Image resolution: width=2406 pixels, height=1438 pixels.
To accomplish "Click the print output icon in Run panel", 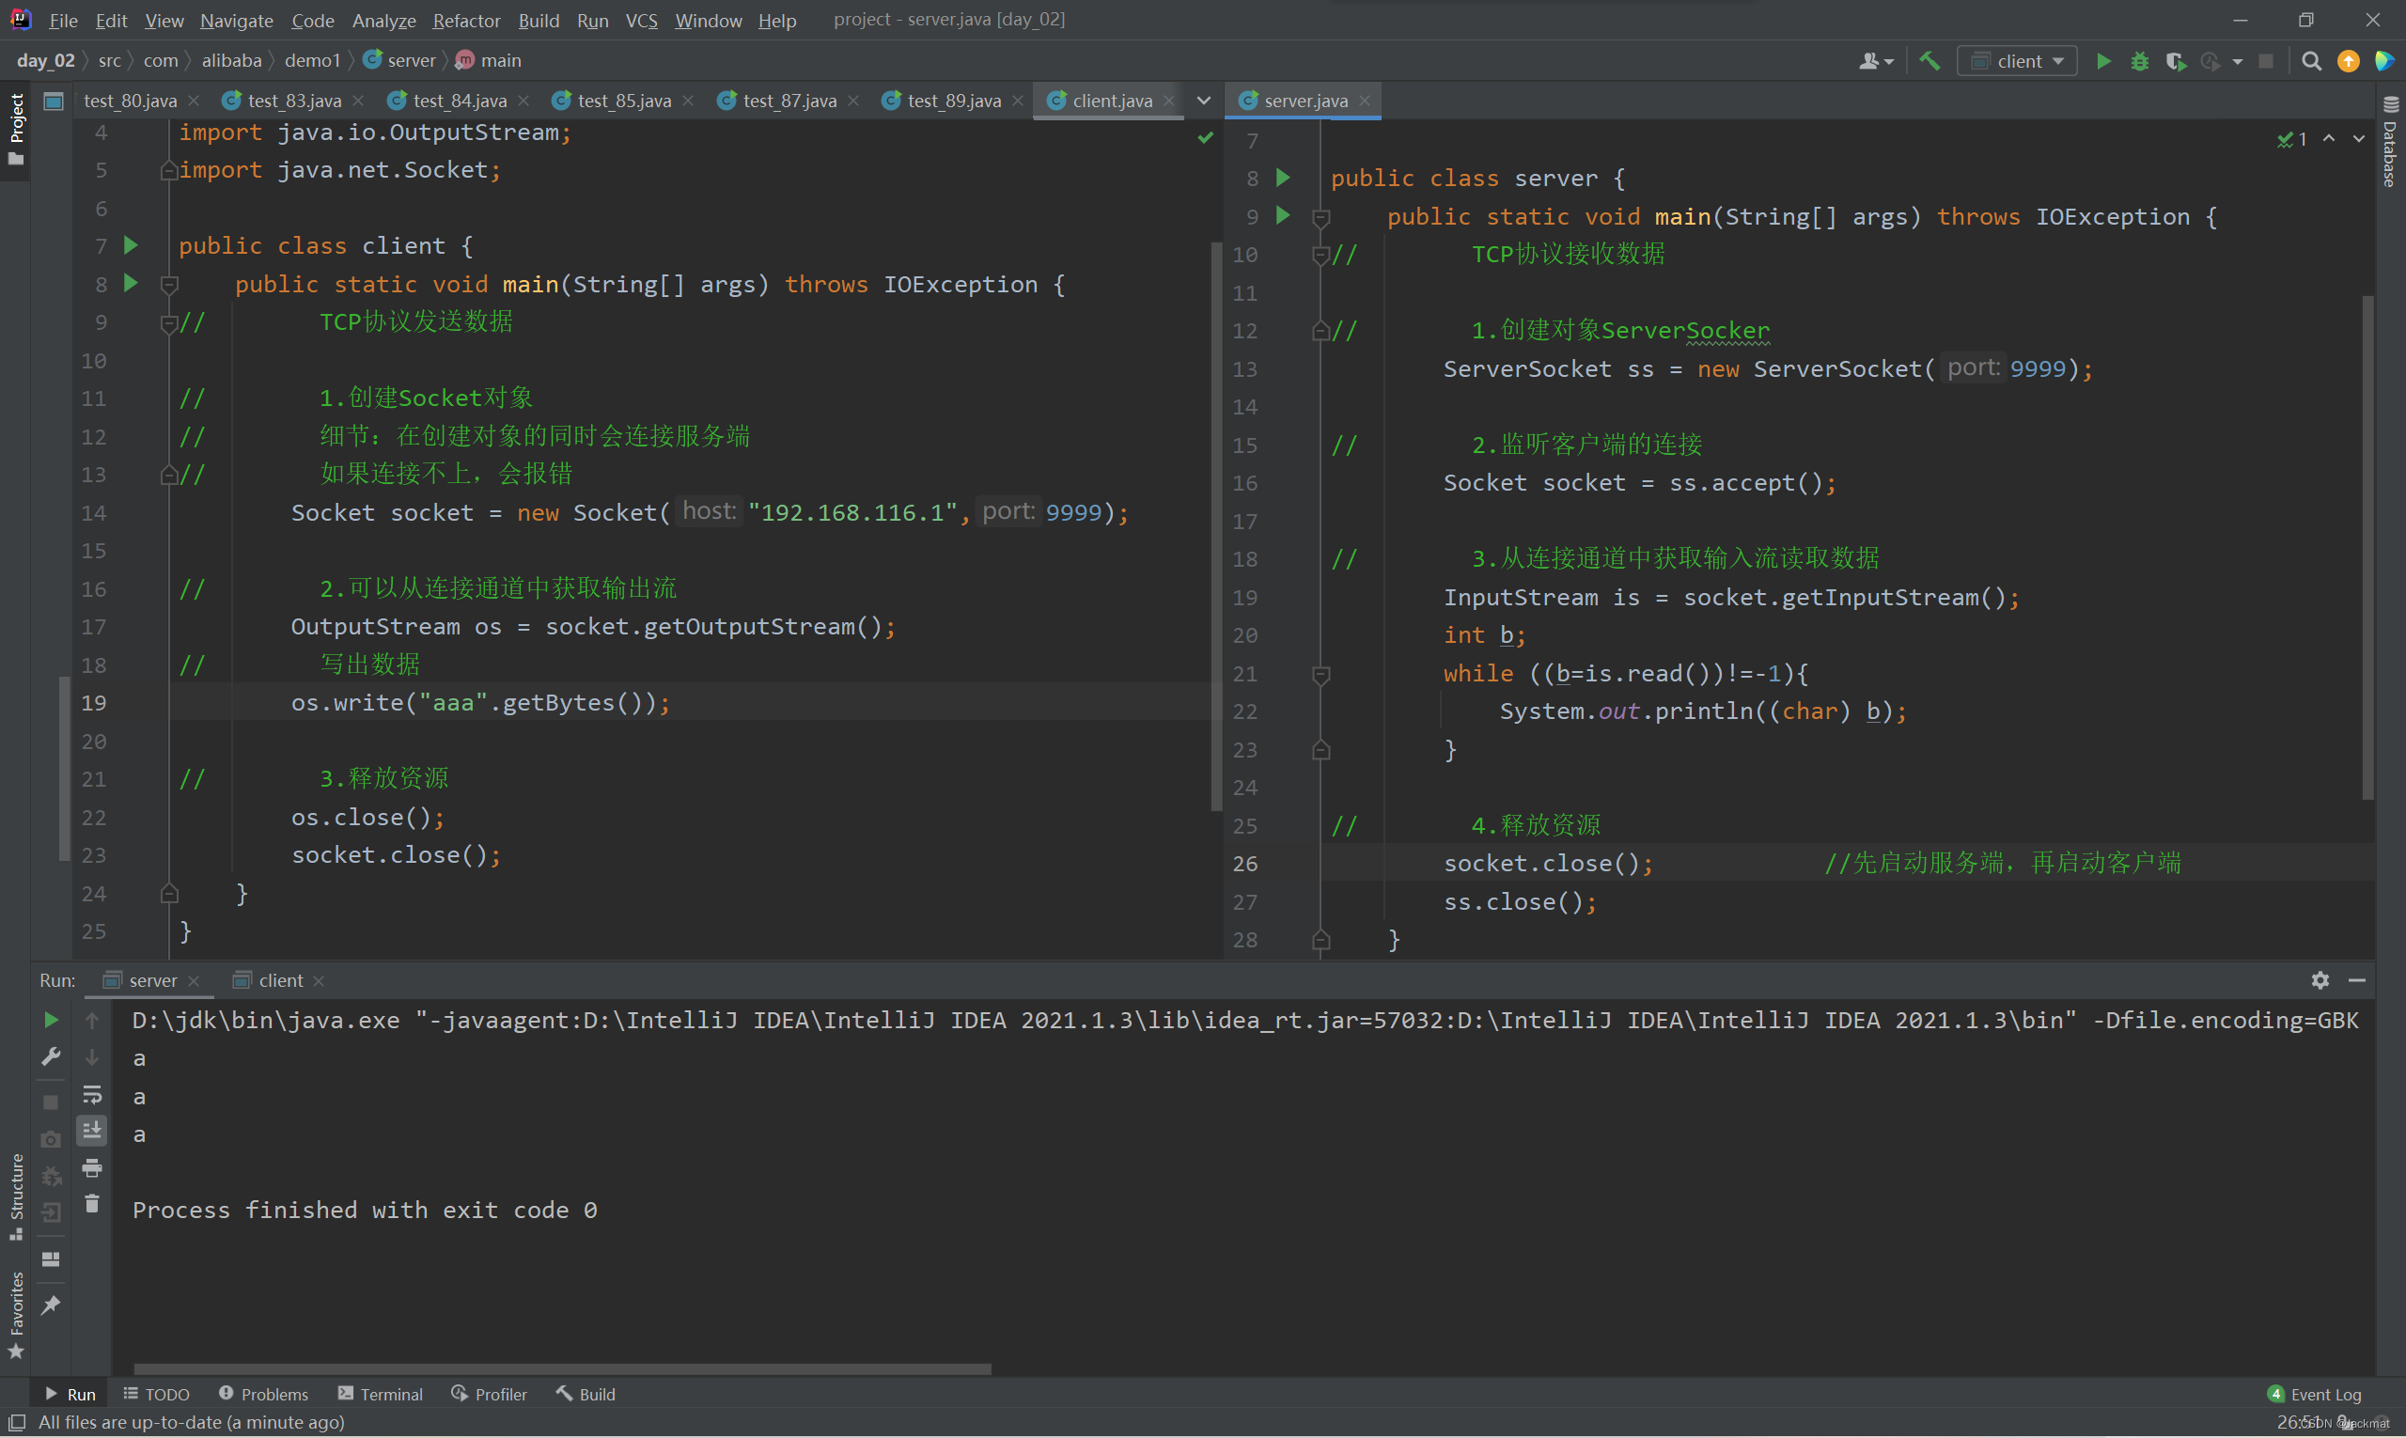I will point(92,1167).
